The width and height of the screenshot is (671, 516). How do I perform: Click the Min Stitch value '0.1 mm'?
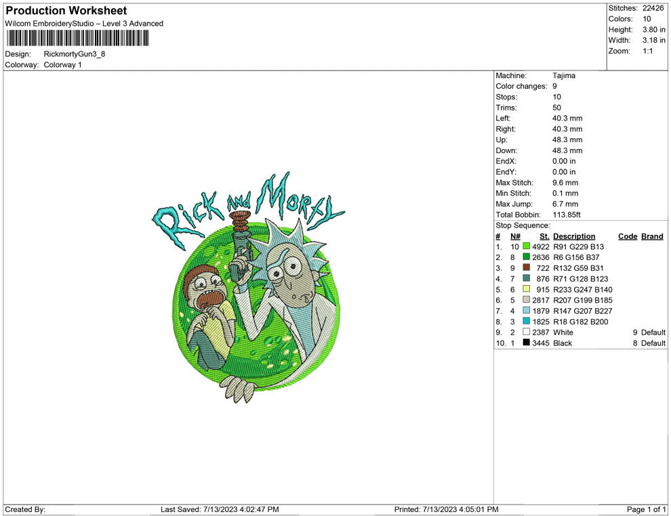point(565,193)
